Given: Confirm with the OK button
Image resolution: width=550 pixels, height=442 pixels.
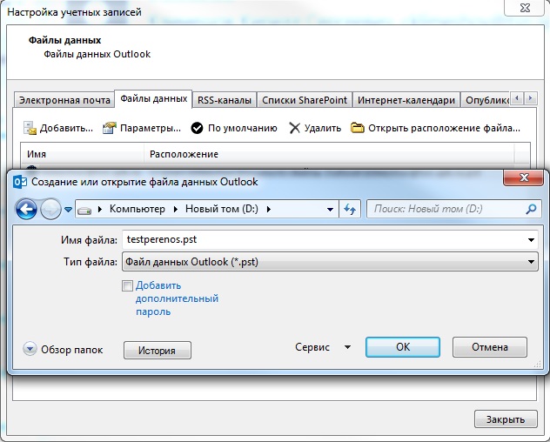Looking at the screenshot, I should coord(403,347).
